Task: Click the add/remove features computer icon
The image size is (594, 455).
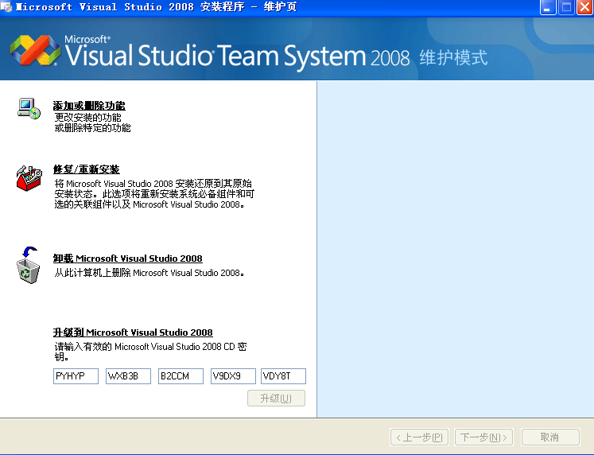Action: click(x=29, y=108)
